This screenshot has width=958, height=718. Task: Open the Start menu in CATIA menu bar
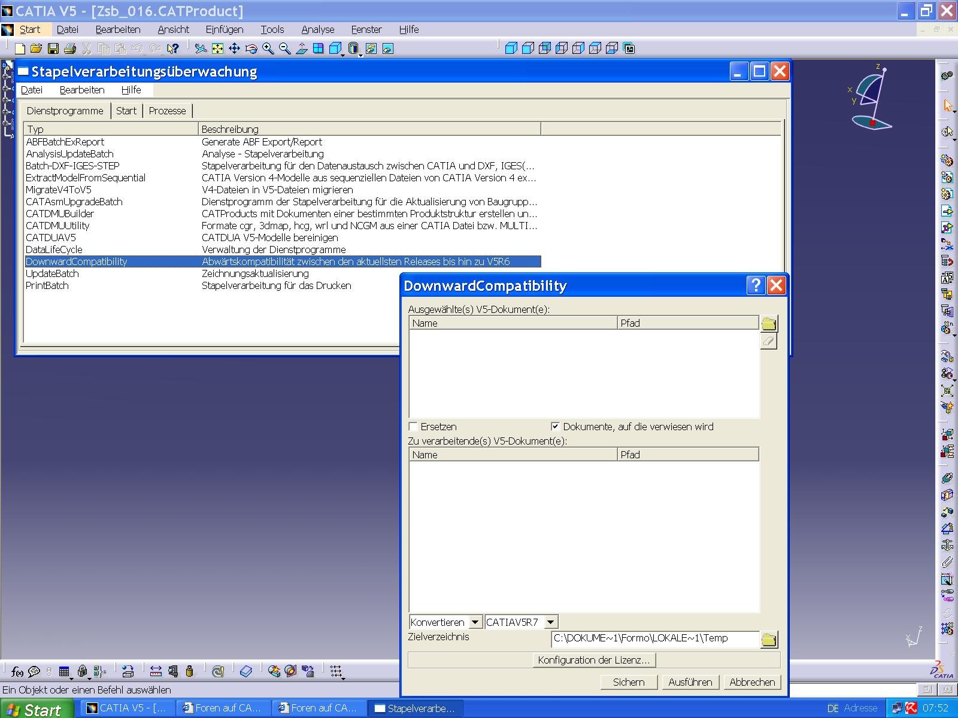pos(30,29)
